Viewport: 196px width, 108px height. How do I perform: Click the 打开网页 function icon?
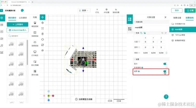(x=35, y=52)
